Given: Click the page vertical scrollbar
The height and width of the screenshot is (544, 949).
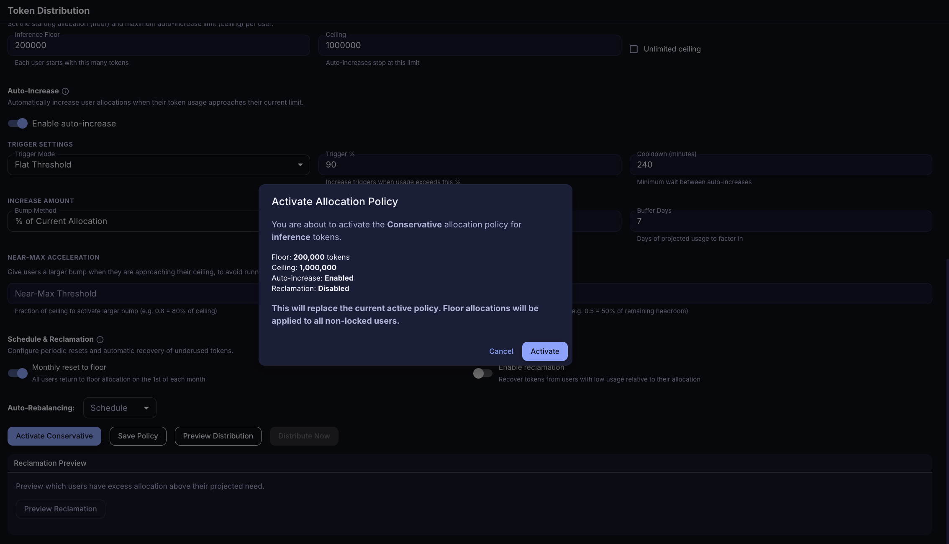Looking at the screenshot, I should 947,401.
